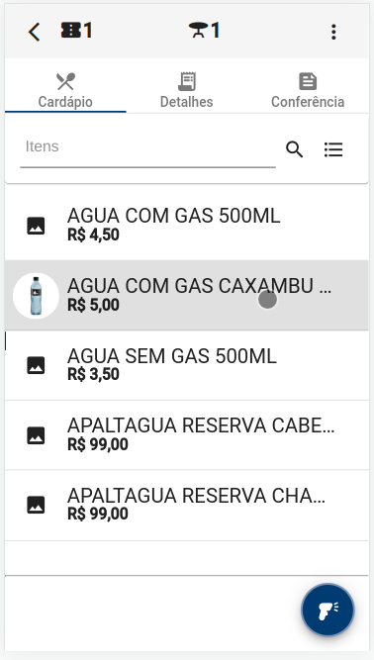The height and width of the screenshot is (660, 374).
Task: Toggle the list view icon
Action: click(x=333, y=149)
